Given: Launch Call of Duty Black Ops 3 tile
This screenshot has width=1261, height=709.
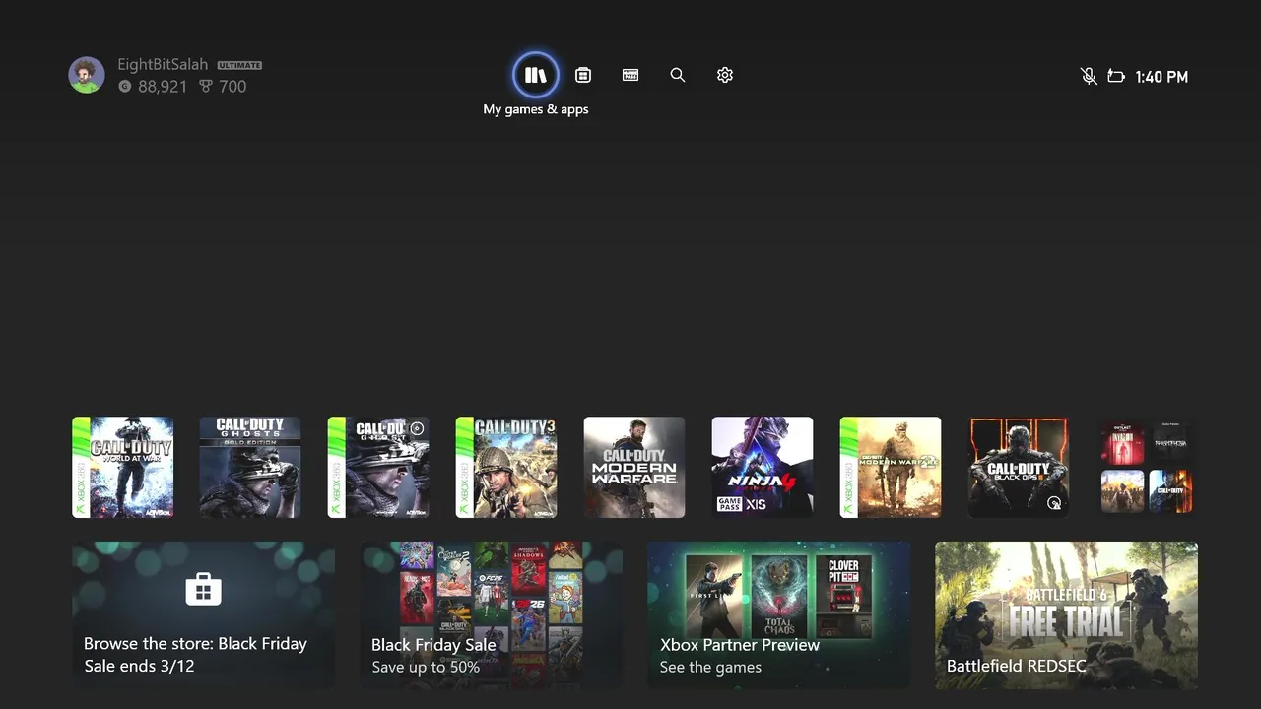Looking at the screenshot, I should click(x=1019, y=467).
